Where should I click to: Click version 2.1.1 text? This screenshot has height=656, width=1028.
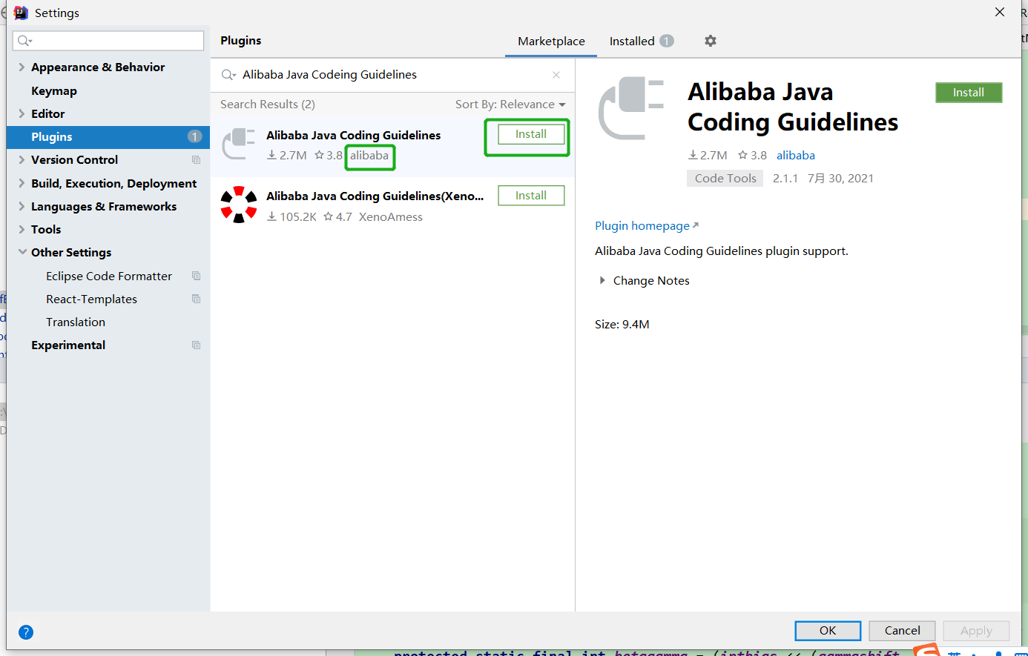coord(785,179)
